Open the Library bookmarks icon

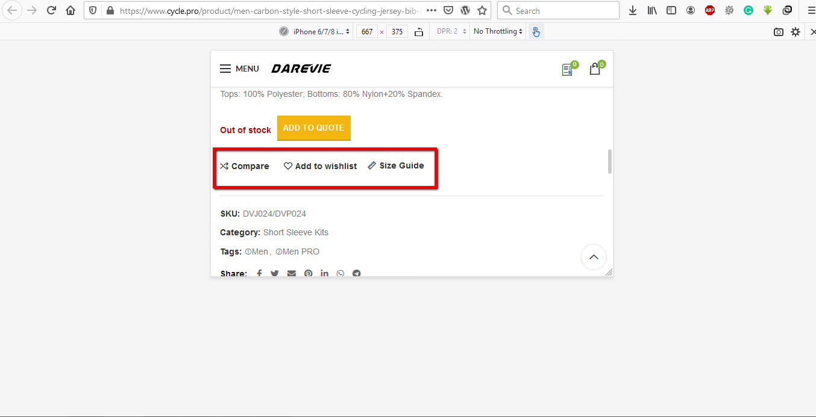point(652,10)
